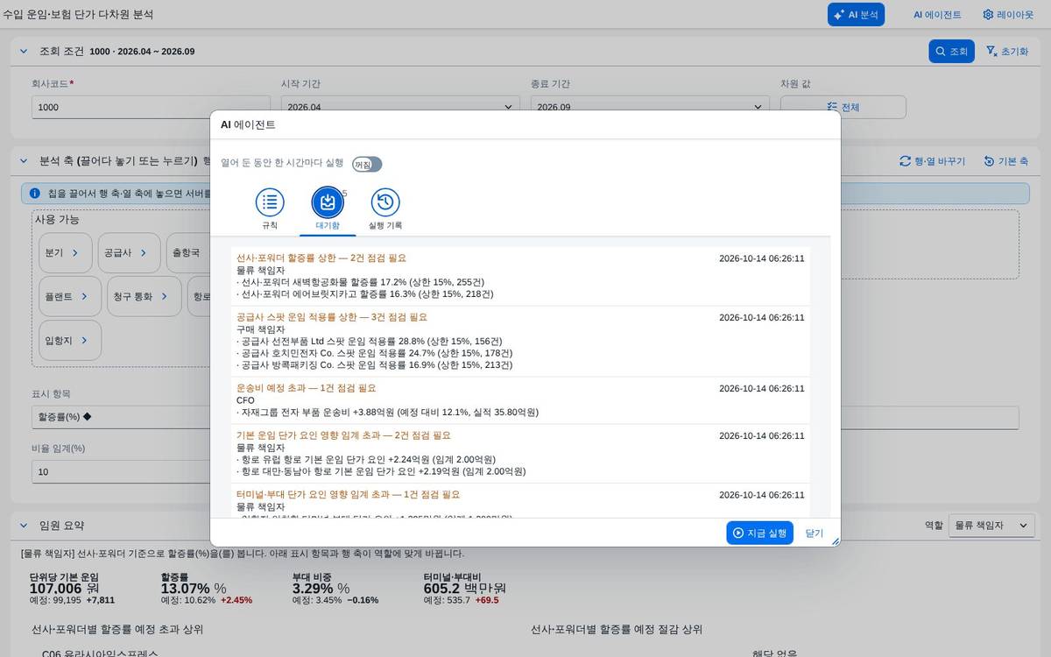1051x657 pixels.
Task: Select the 출항국 chip
Action: pyautogui.click(x=187, y=252)
